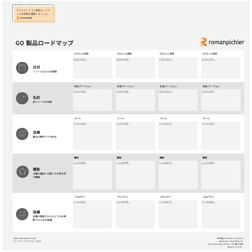Click second プロパティ input box in 指標 row

point(135,214)
